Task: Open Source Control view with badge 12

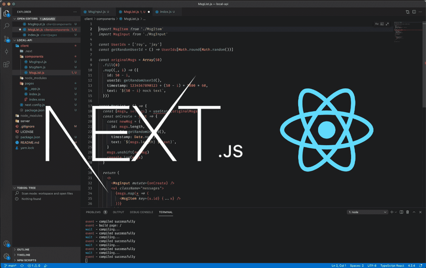Action: (x=6, y=39)
